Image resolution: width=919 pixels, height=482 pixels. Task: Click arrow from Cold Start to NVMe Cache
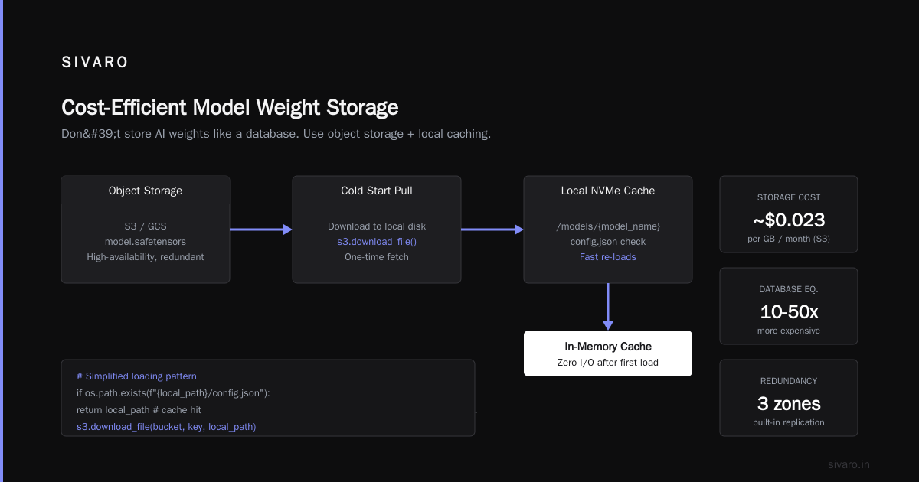(492, 230)
